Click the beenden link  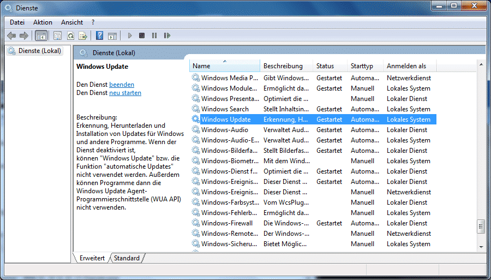122,85
